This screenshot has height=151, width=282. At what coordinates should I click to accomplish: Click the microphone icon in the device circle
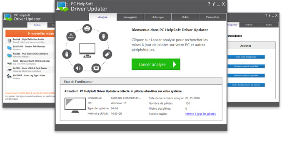(103, 36)
